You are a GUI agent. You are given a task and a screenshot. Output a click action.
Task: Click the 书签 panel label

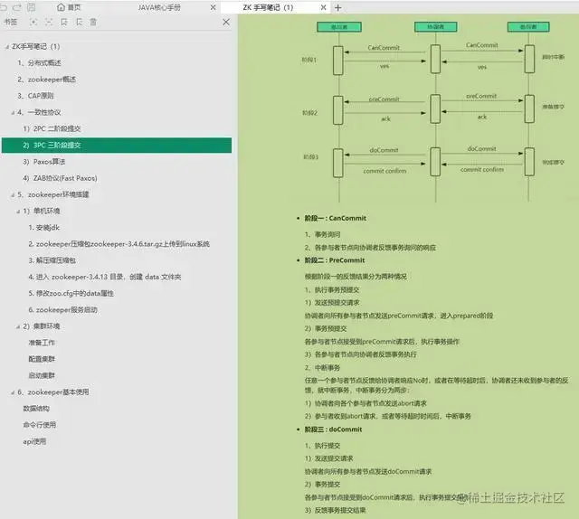(10, 22)
